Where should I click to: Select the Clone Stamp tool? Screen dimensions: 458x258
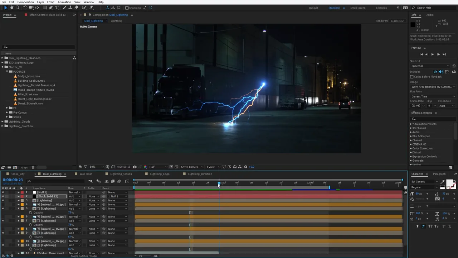tap(70, 8)
